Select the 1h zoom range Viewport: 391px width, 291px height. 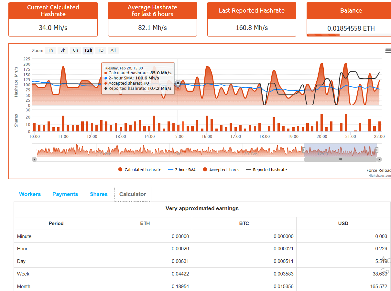pos(50,50)
